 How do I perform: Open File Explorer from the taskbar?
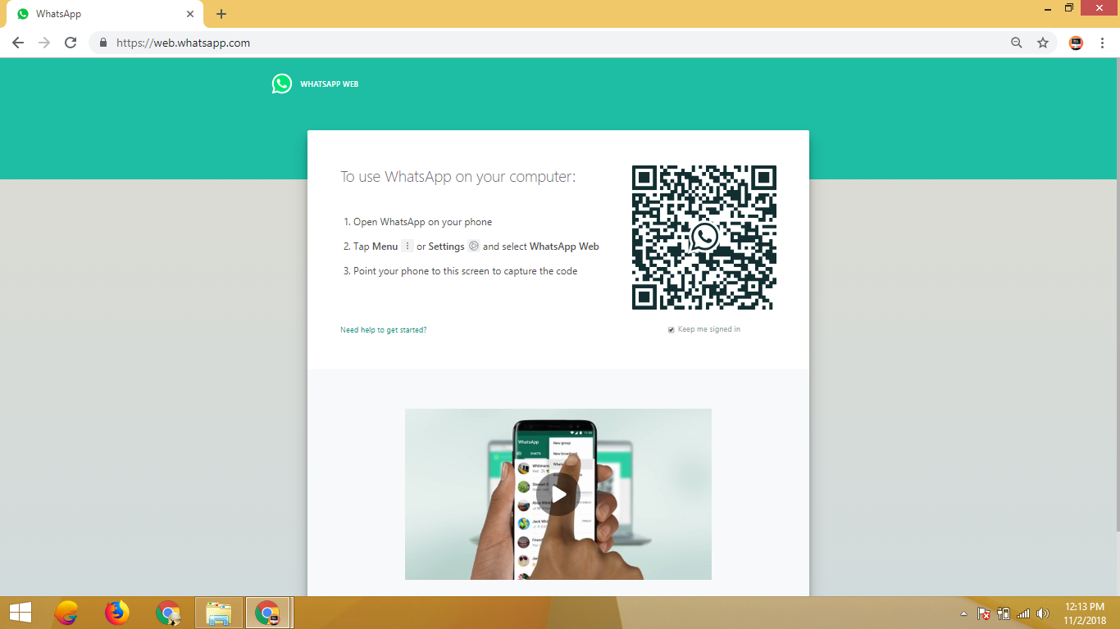click(x=219, y=613)
